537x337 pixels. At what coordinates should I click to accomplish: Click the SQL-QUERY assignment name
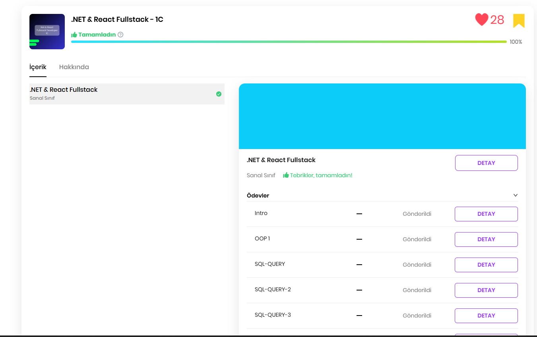click(x=270, y=264)
